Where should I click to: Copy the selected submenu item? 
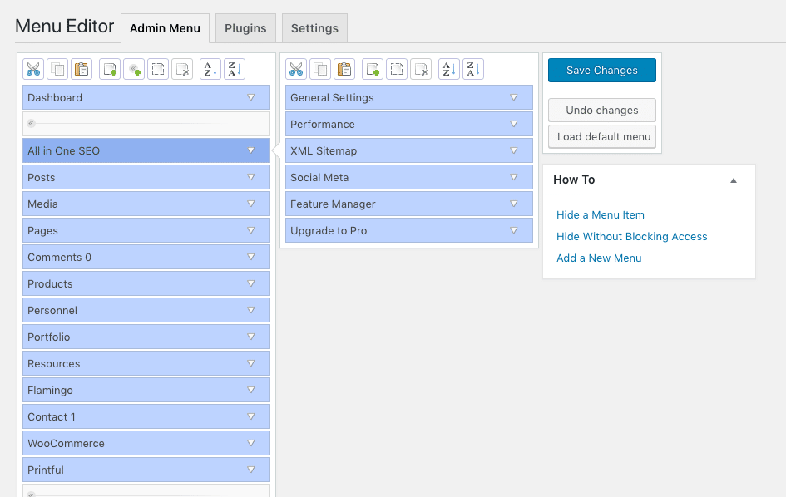(320, 69)
